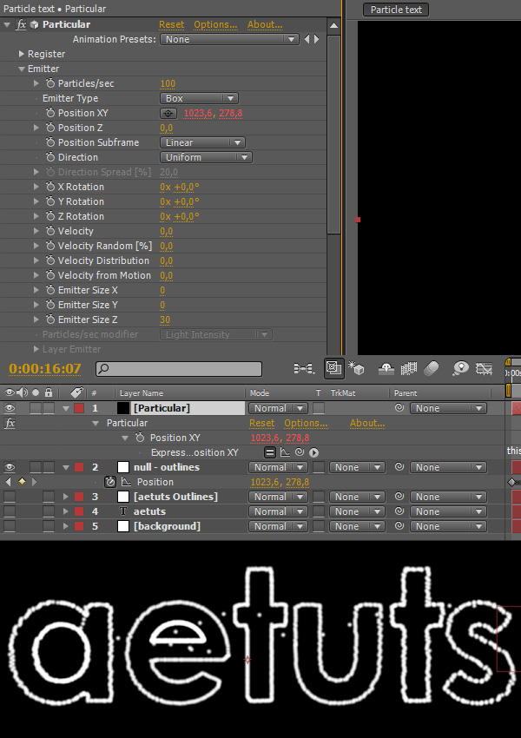Click the expression enable equals icon
The width and height of the screenshot is (521, 738).
point(270,452)
